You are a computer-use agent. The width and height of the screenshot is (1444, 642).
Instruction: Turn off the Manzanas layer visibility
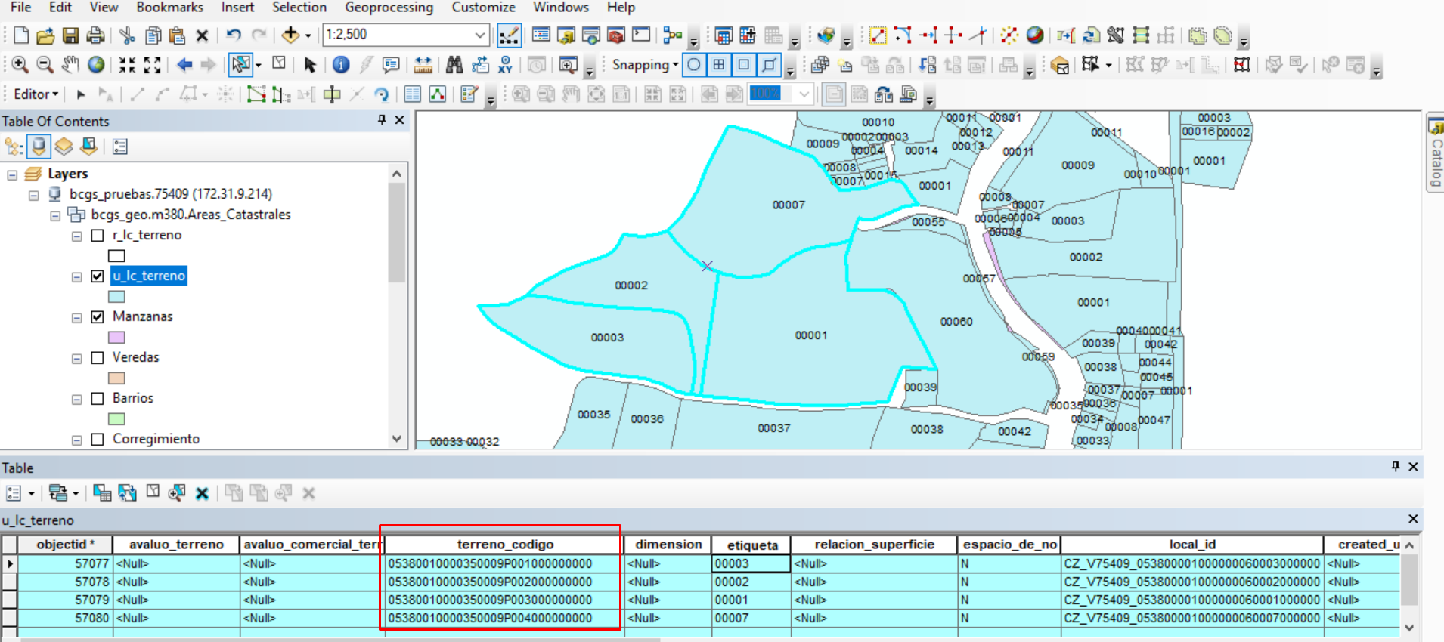pyautogui.click(x=98, y=317)
